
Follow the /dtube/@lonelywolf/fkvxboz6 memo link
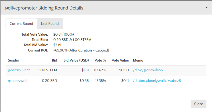[157, 81]
